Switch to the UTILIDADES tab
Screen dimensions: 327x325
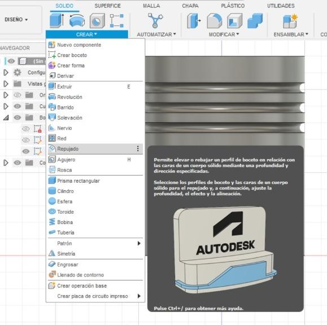click(281, 6)
